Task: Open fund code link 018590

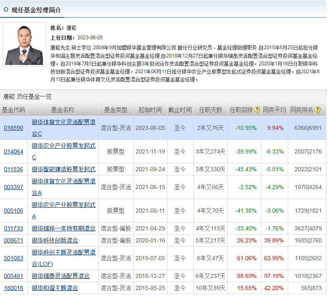Action: 14,128
